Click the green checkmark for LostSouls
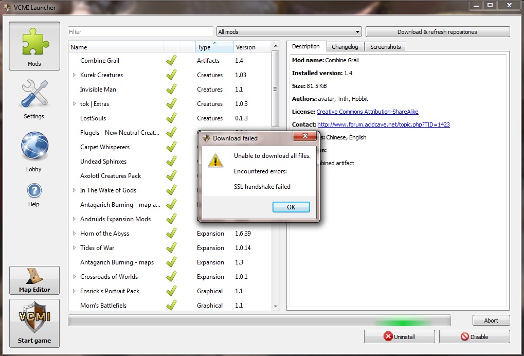Viewport: 524px width, 356px height. tap(171, 118)
